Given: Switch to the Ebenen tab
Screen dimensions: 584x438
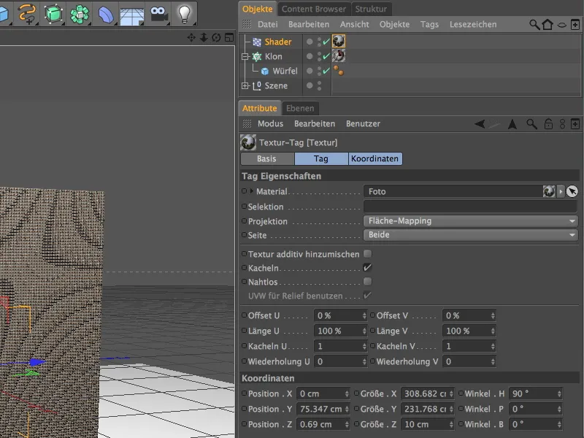Looking at the screenshot, I should coord(300,108).
